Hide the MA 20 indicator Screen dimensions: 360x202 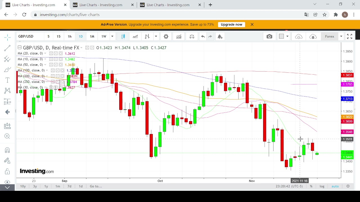tap(51, 53)
